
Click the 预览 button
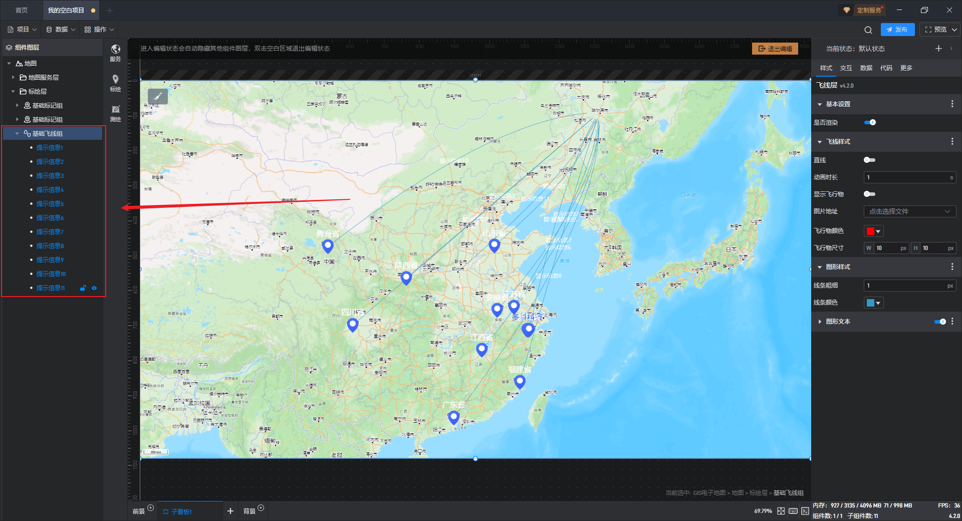click(936, 30)
